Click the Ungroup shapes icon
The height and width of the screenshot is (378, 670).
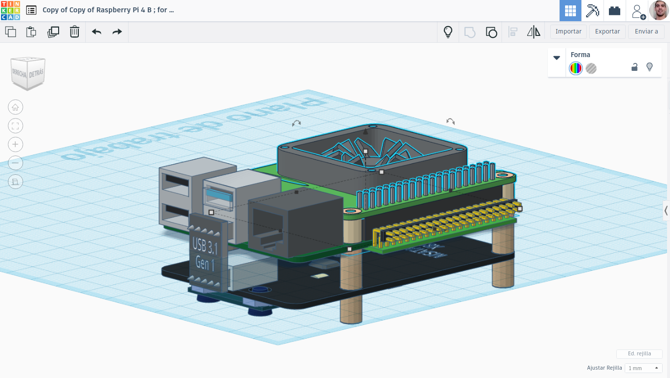coord(491,32)
